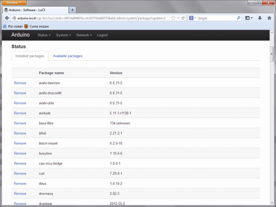
Task: Click the Google search input field
Action: (216, 18)
